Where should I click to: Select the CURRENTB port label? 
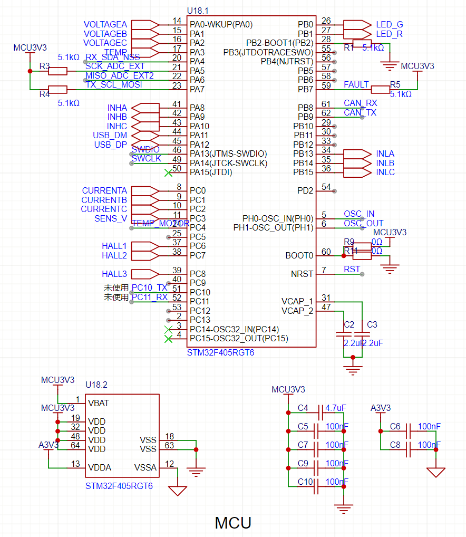pyautogui.click(x=104, y=200)
